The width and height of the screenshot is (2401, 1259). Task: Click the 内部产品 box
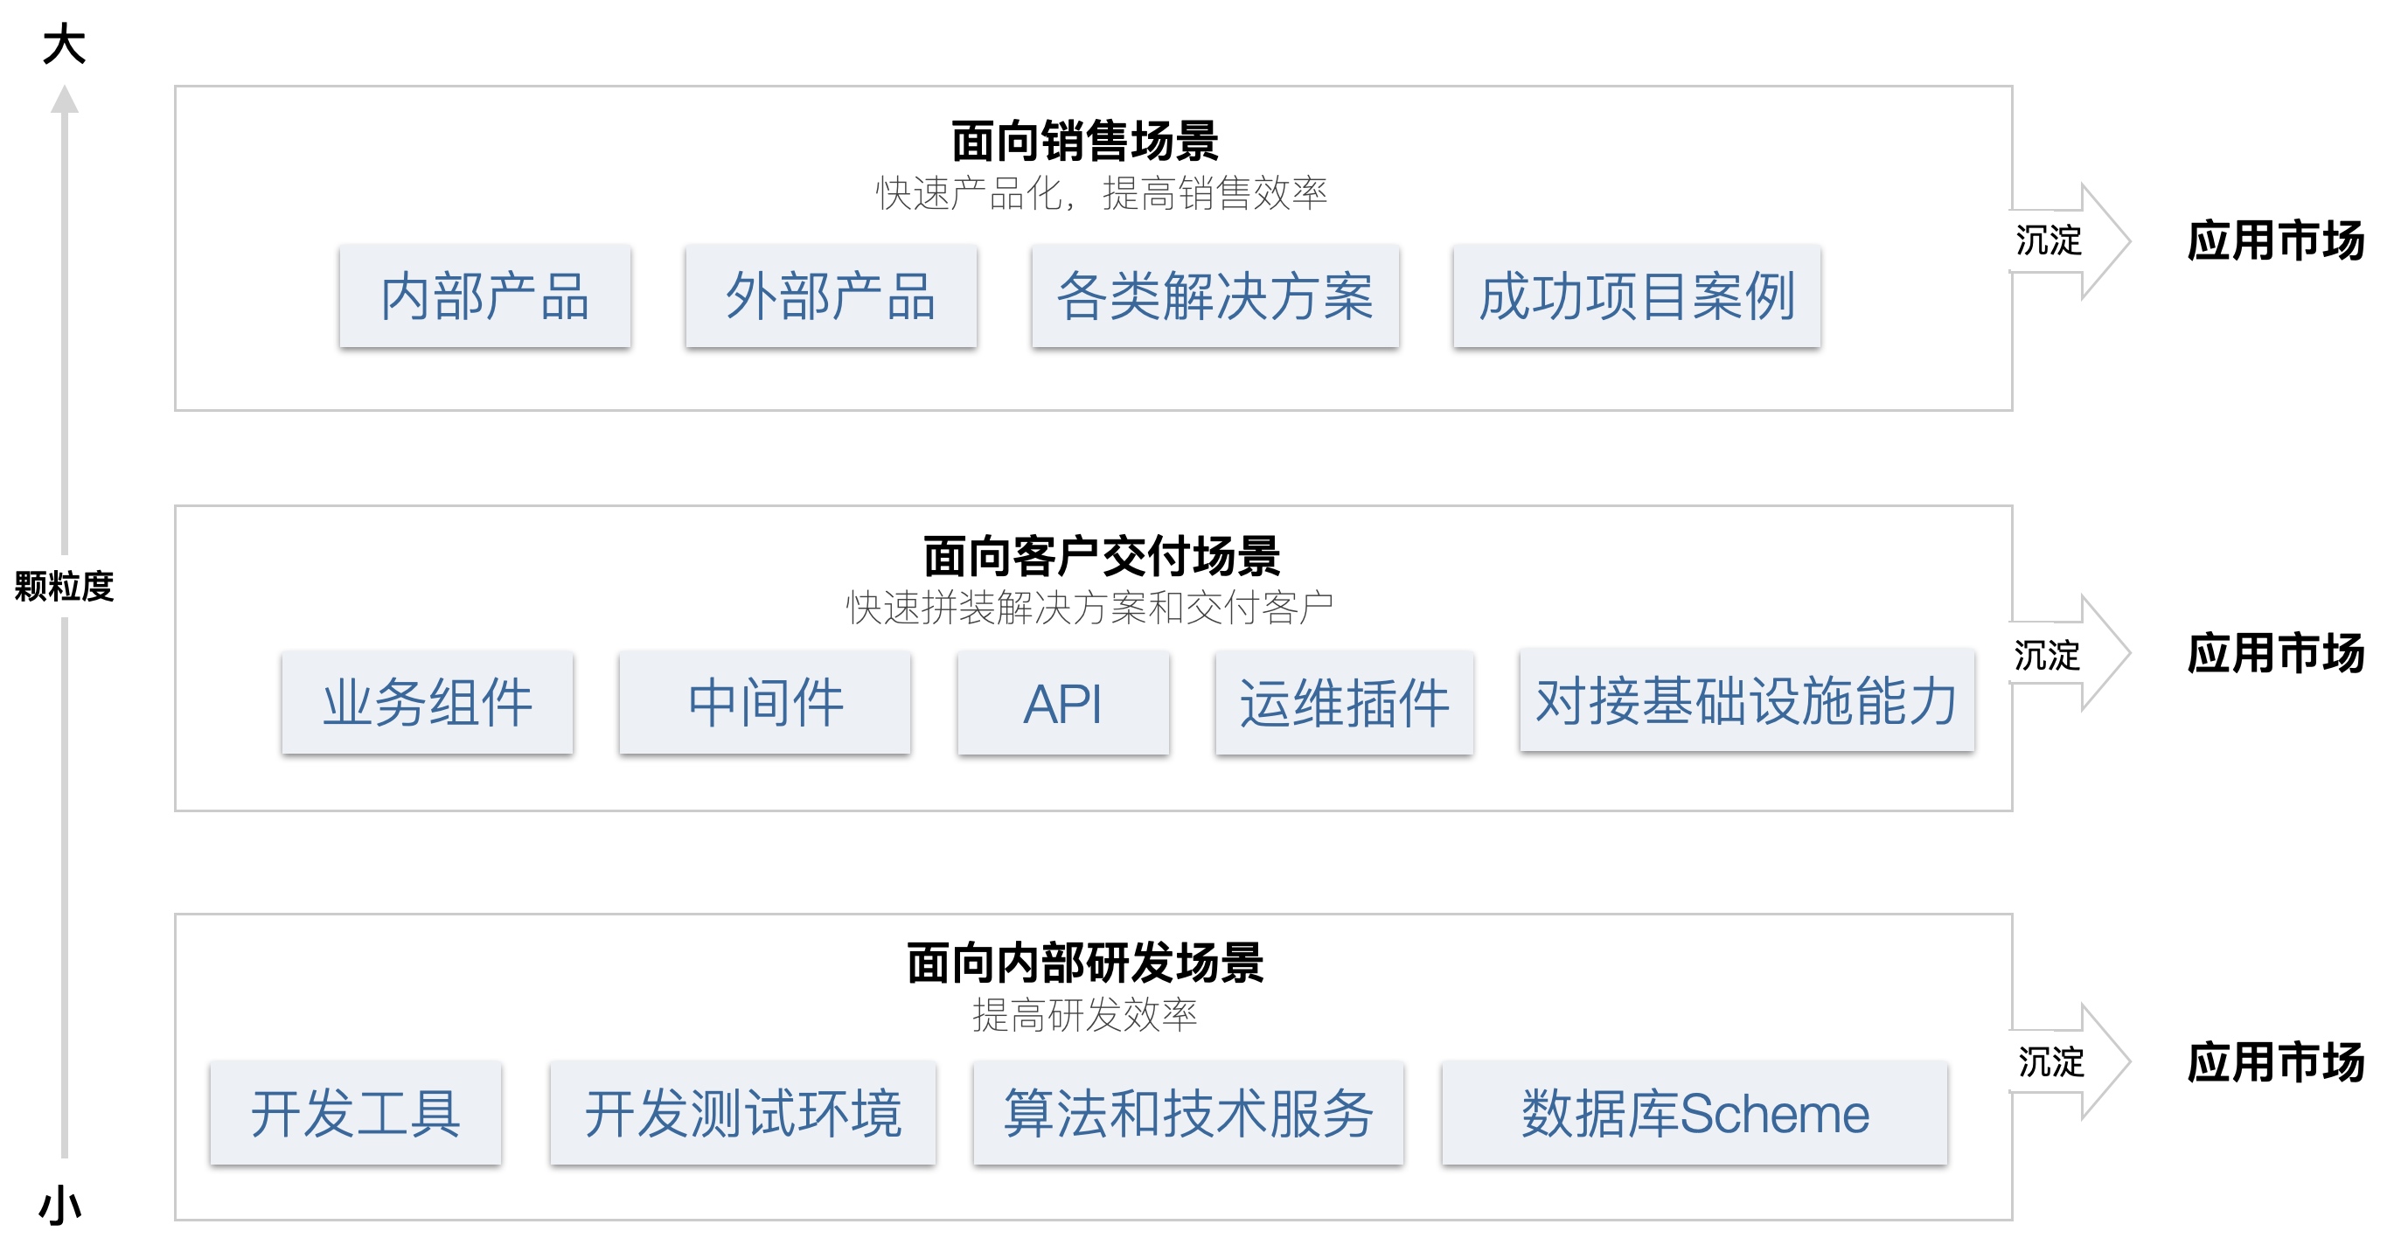484,296
